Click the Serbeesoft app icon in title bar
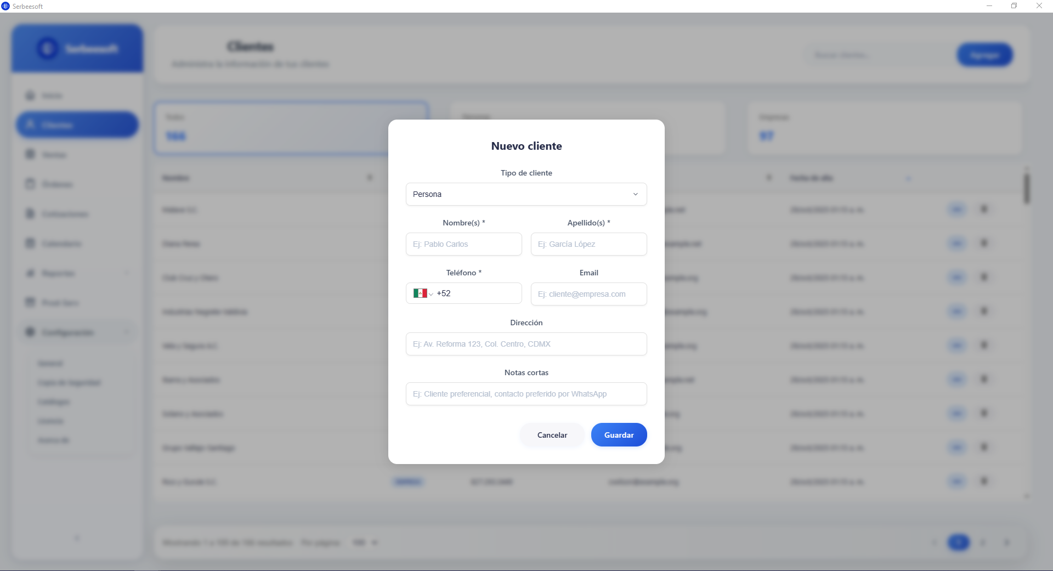Image resolution: width=1053 pixels, height=571 pixels. [x=5, y=6]
